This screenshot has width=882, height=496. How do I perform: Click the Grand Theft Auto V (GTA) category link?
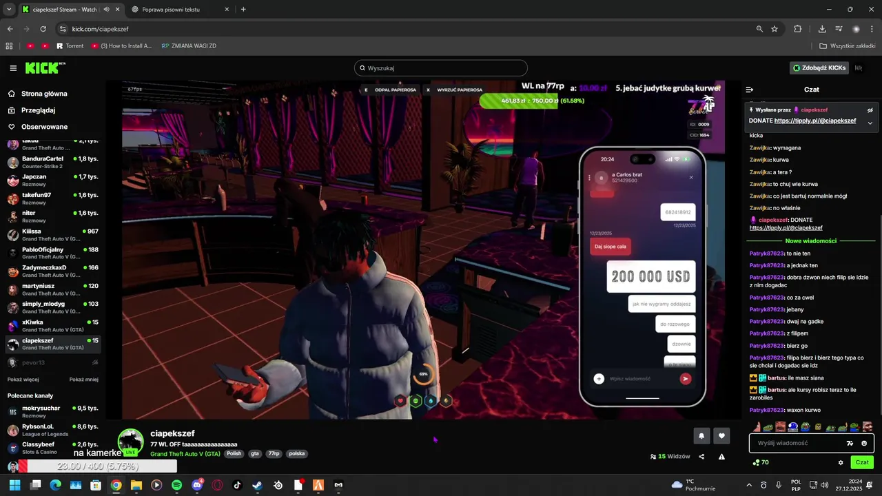point(185,454)
